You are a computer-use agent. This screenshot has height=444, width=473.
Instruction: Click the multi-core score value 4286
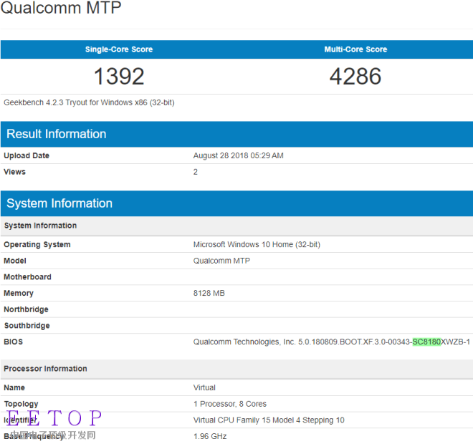pyautogui.click(x=355, y=76)
